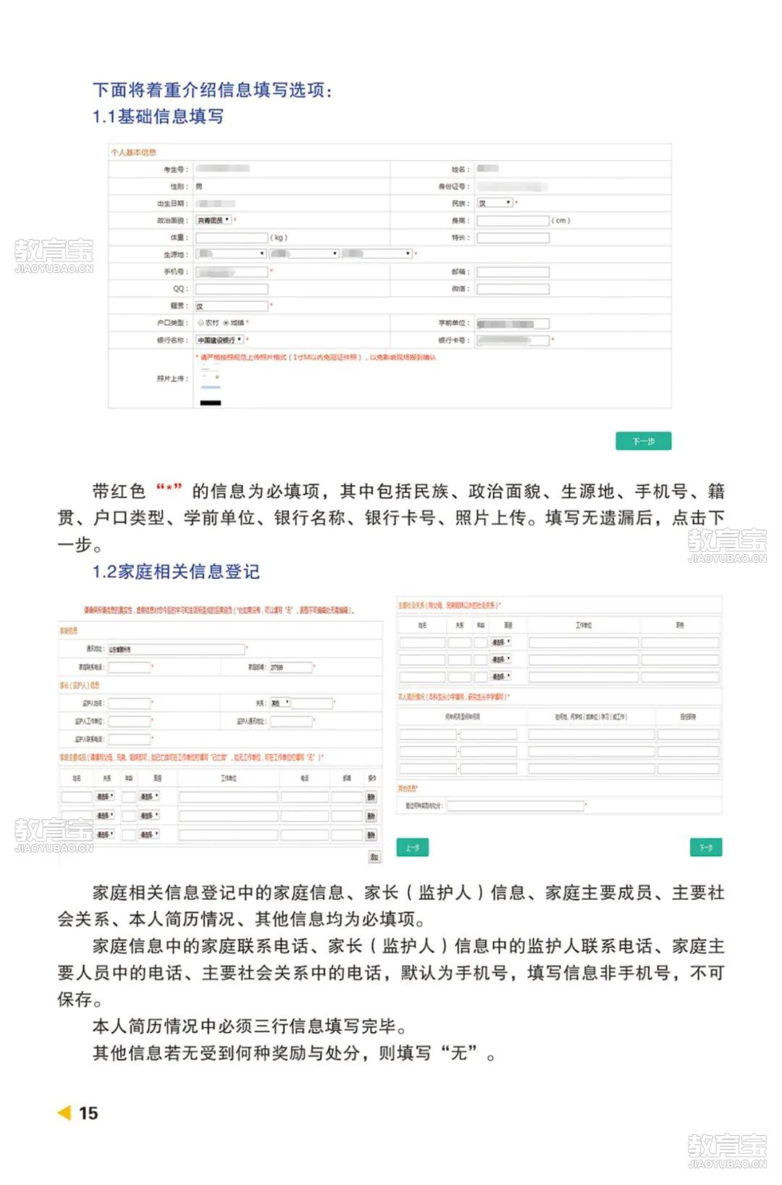Click the 学前单位 input field
Screen dimensions: 782x1185
click(513, 324)
